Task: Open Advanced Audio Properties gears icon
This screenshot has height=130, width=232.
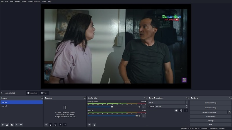Action: pos(89,125)
